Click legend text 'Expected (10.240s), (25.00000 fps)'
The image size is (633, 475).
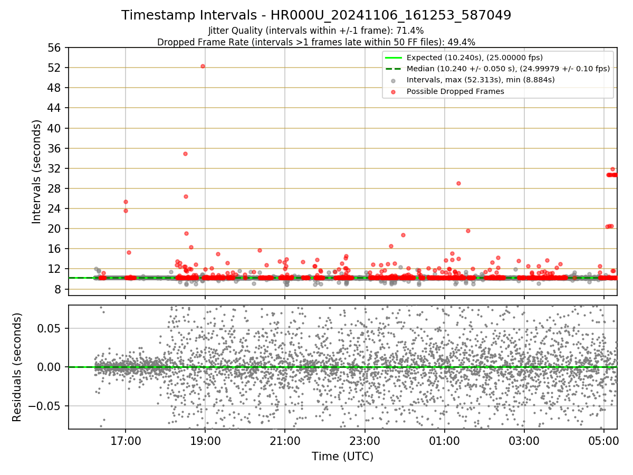coord(475,58)
